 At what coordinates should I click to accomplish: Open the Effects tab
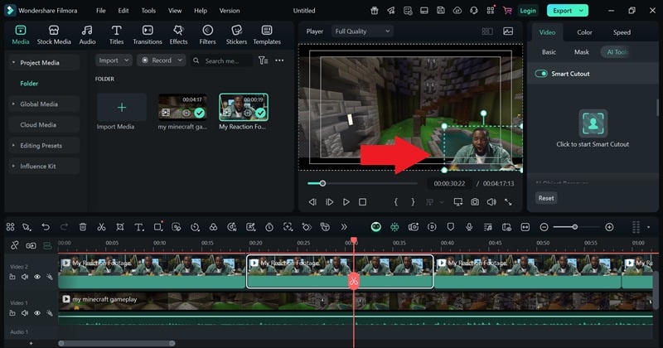[178, 35]
